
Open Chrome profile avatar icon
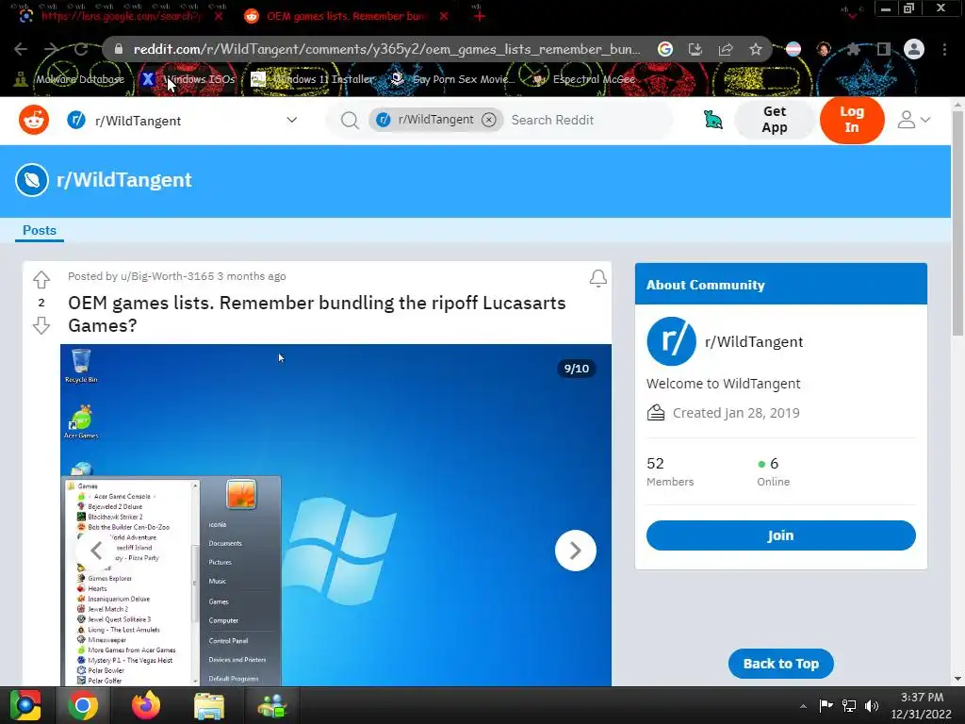(914, 49)
